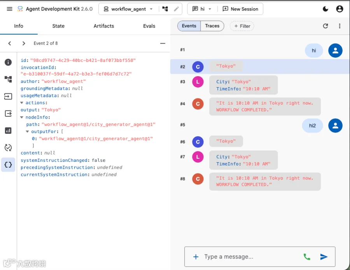Click the agent graph structure icon in header

pyautogui.click(x=165, y=9)
